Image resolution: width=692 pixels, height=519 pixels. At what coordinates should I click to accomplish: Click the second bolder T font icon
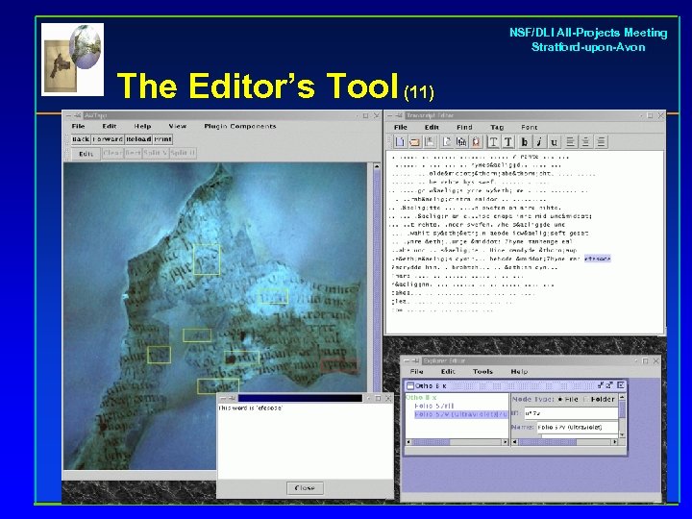[x=508, y=141]
